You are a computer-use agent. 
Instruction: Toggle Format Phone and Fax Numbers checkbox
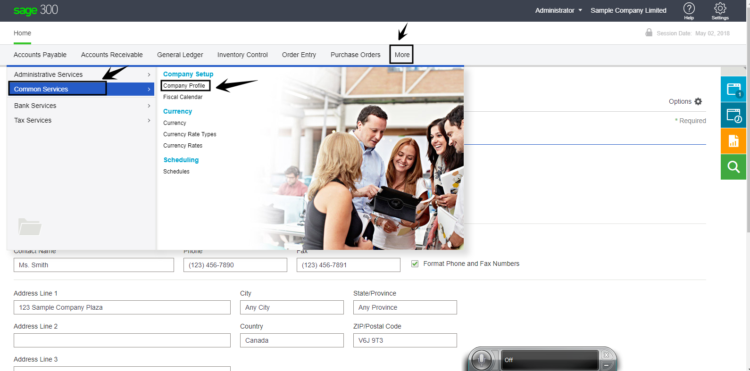pos(415,264)
